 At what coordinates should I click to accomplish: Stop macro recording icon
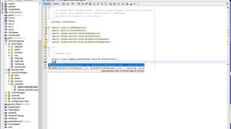(122, 4)
